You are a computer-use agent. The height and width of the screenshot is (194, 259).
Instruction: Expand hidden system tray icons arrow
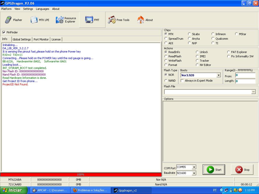(222, 190)
